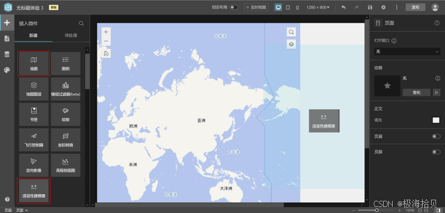Save the experience
This screenshot has height=213, width=445.
click(370, 7)
